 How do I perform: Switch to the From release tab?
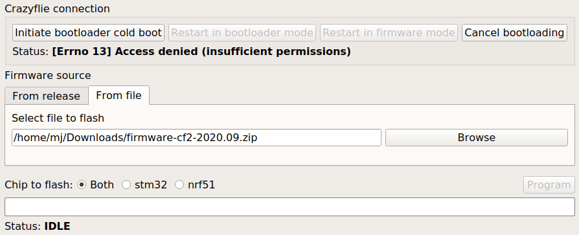[46, 96]
